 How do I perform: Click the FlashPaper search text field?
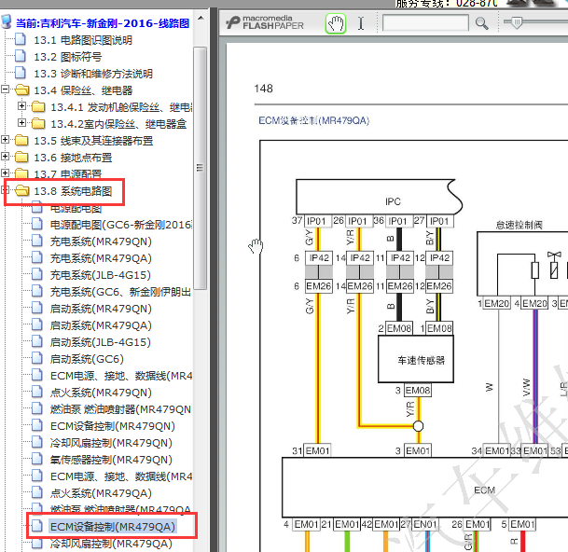425,22
